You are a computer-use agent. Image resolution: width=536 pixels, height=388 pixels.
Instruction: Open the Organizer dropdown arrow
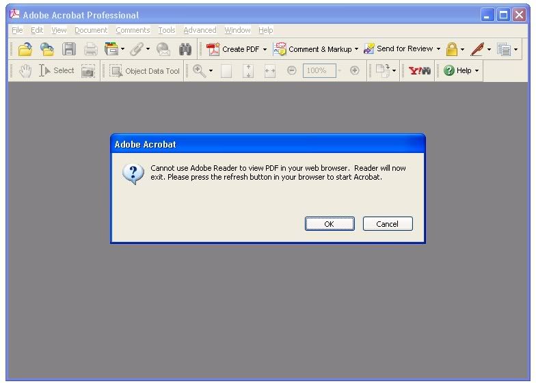point(123,49)
